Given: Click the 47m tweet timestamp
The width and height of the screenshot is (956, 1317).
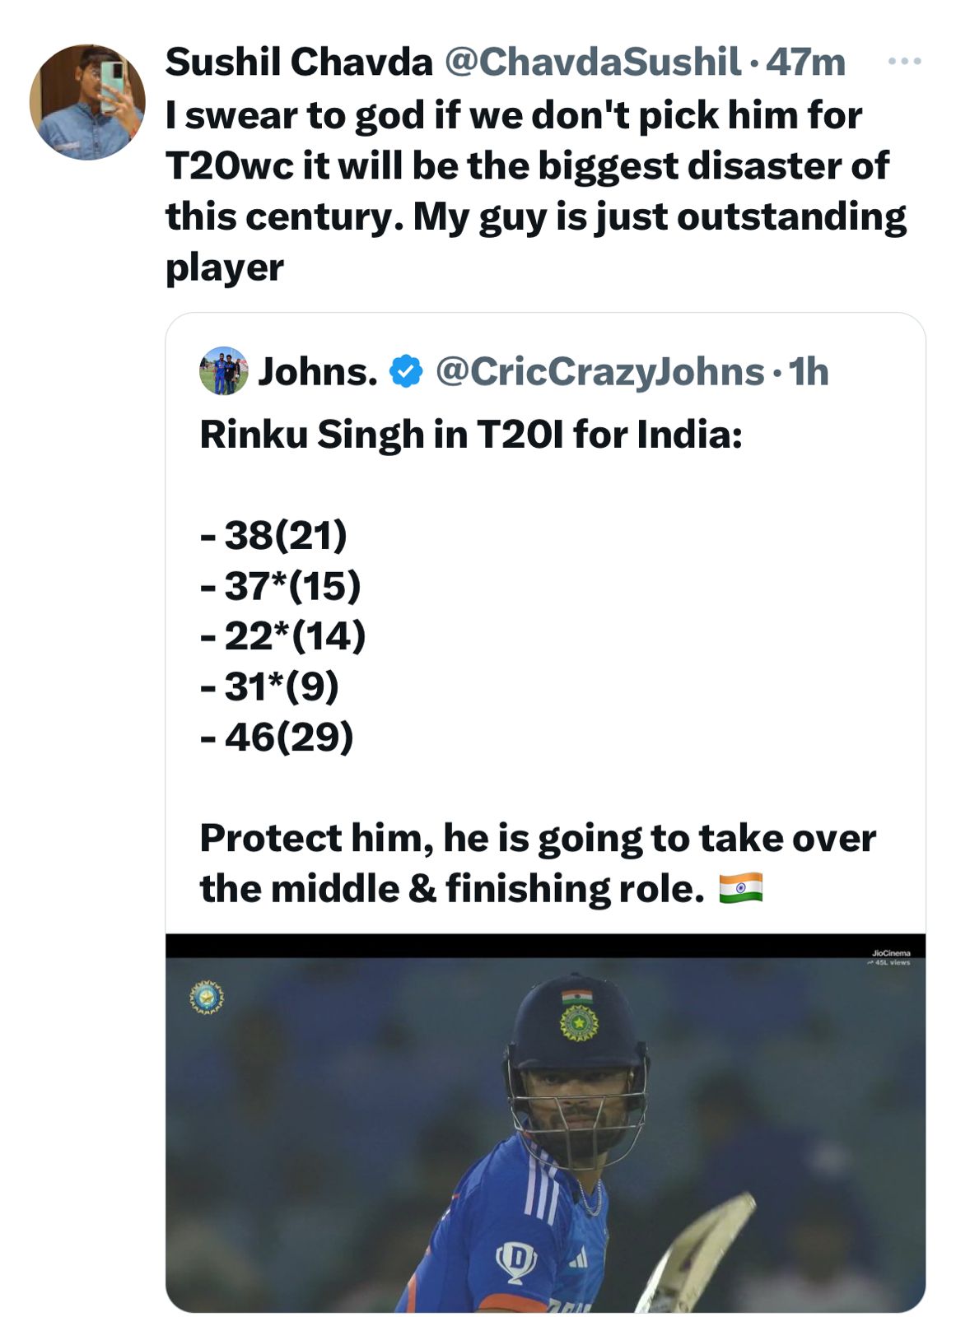Looking at the screenshot, I should [x=805, y=62].
